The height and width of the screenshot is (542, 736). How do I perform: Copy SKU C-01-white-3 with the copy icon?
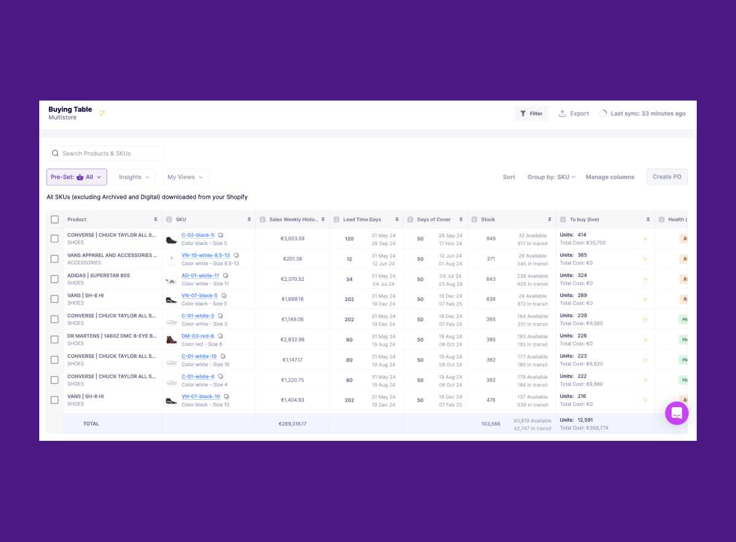221,316
